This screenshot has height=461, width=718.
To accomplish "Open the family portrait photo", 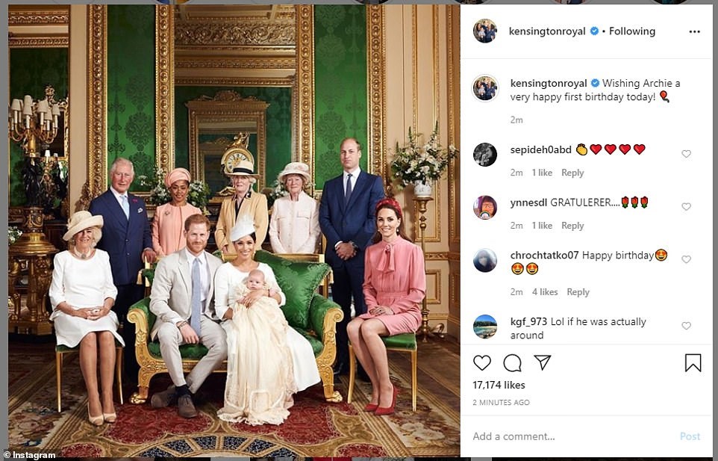I will click(234, 230).
